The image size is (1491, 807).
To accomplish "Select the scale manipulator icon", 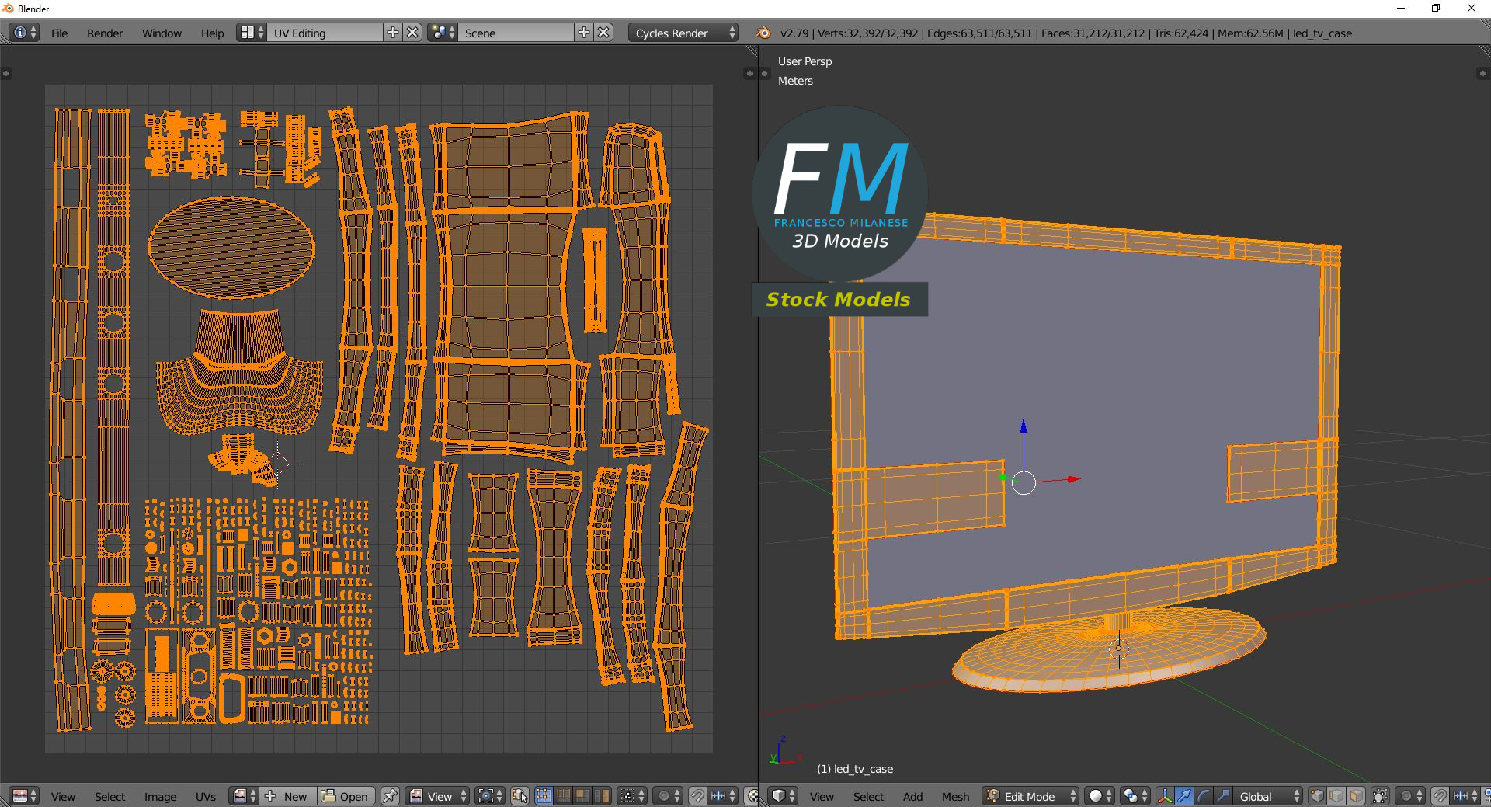I will [x=1223, y=796].
